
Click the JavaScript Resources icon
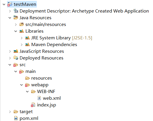click(16, 51)
